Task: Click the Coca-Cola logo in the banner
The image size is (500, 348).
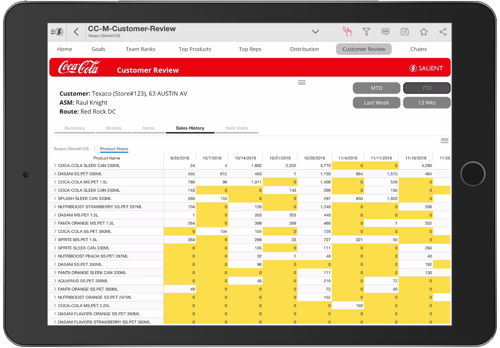Action: coord(79,67)
